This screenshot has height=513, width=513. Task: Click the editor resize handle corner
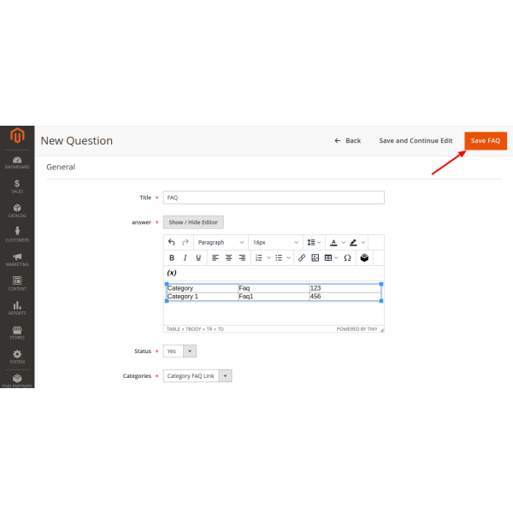382,330
